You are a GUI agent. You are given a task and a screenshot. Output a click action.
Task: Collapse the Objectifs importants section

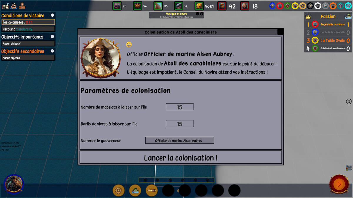point(52,37)
